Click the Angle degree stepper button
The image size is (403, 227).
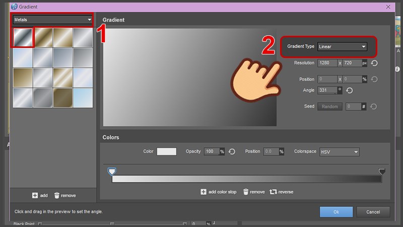pos(340,90)
